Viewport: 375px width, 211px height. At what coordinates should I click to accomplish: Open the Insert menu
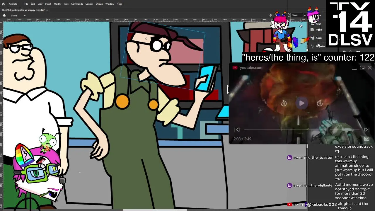(48, 4)
